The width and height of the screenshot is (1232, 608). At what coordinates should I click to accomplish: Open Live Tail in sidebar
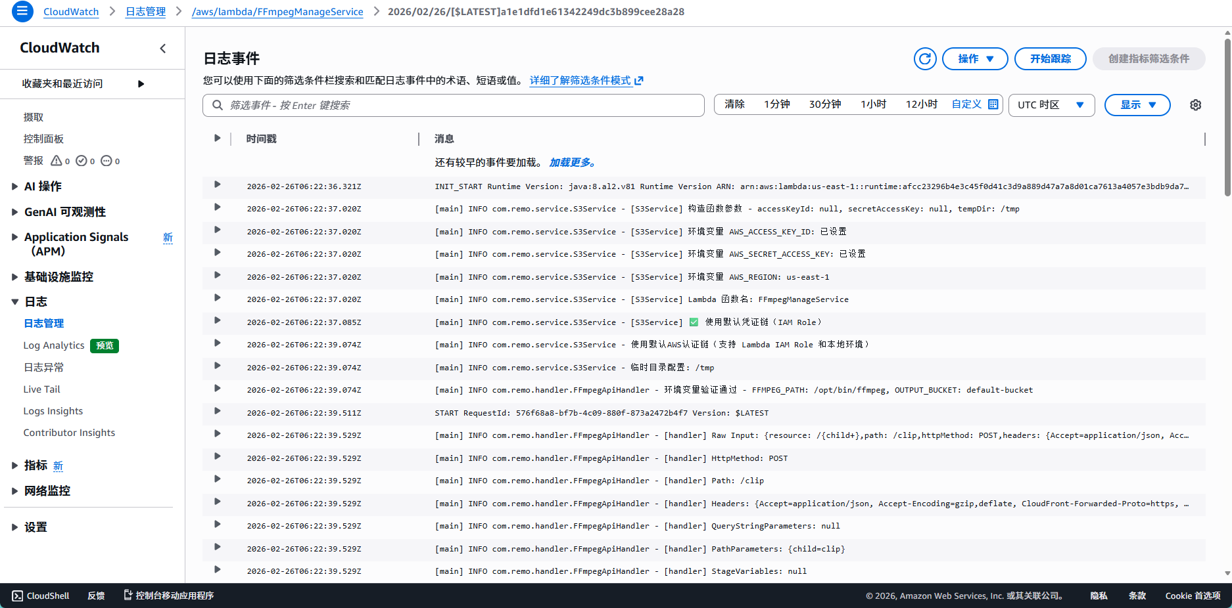[41, 389]
